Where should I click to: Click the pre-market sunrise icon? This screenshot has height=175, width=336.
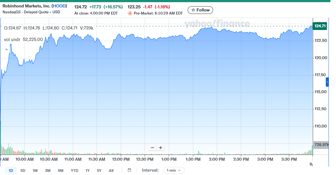(130, 13)
